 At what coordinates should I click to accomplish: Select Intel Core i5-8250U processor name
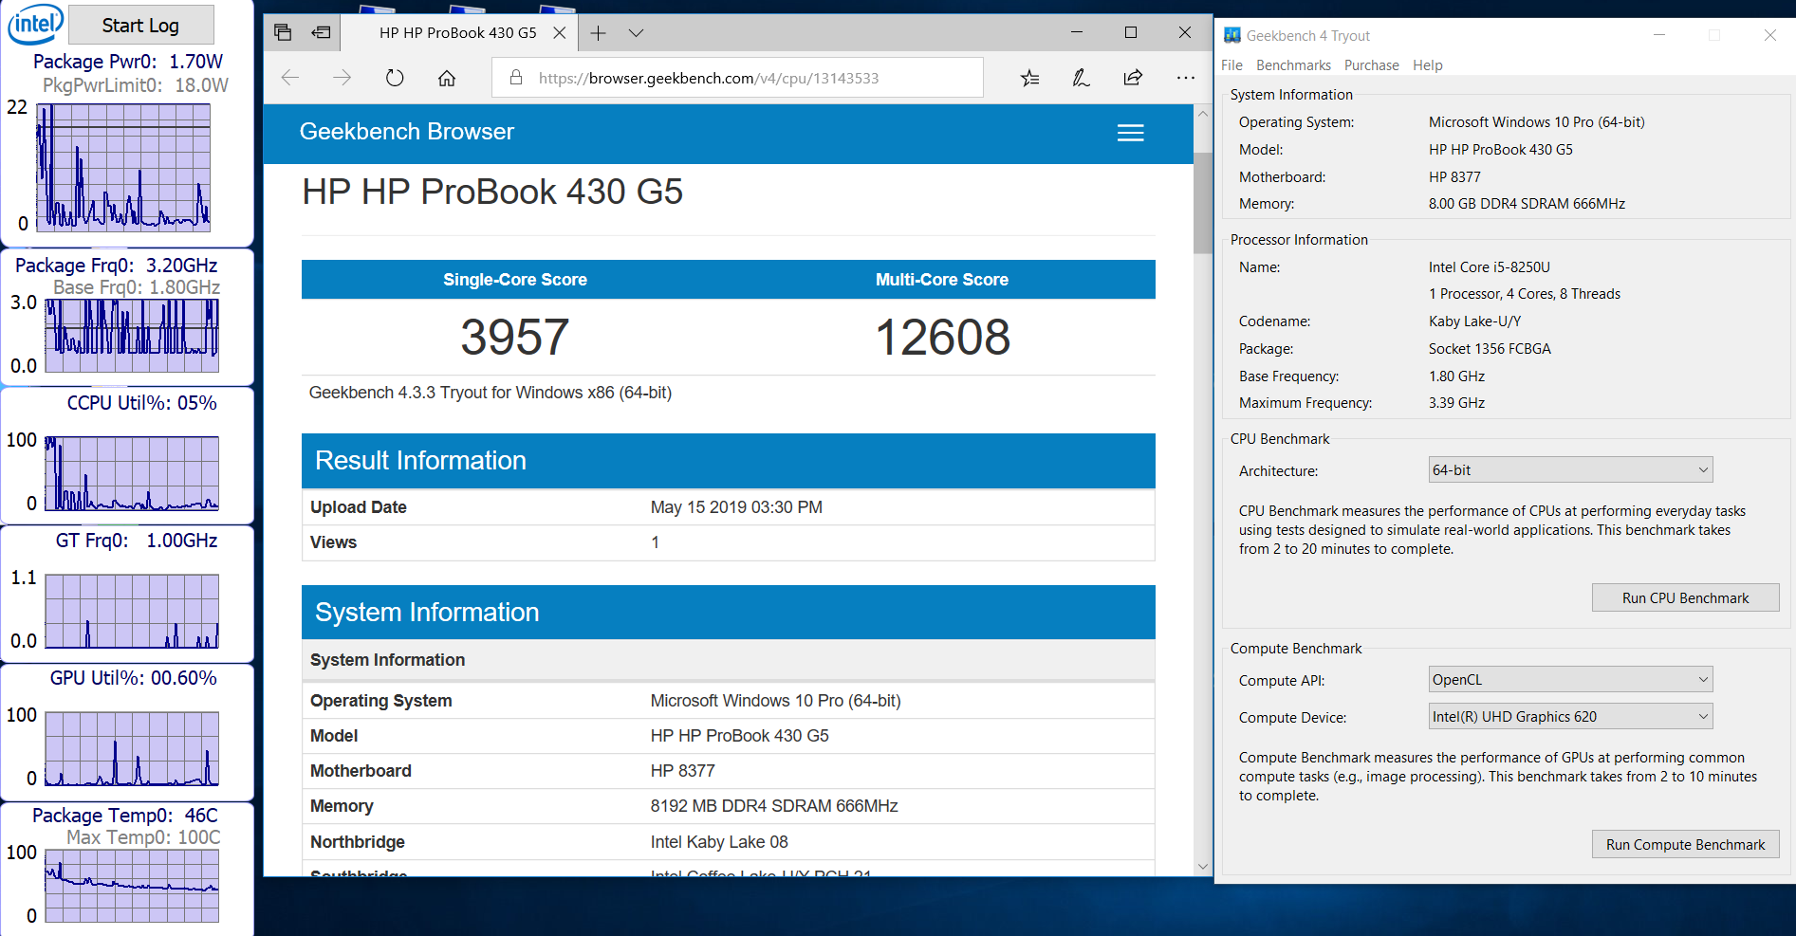point(1489,267)
